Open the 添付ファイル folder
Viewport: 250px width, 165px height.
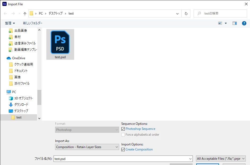tap(22, 84)
